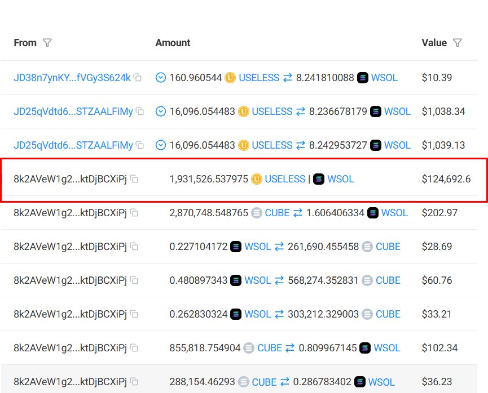Screen dimensions: 488x393
Task: Open the CUBE link in the $36.23 row
Action: pos(264,382)
